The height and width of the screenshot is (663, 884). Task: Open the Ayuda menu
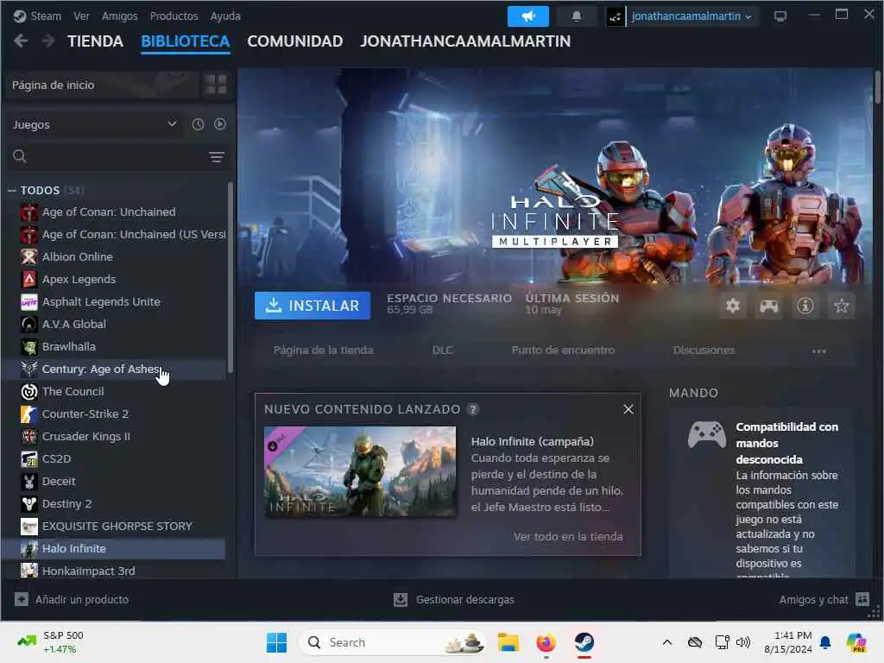[225, 16]
